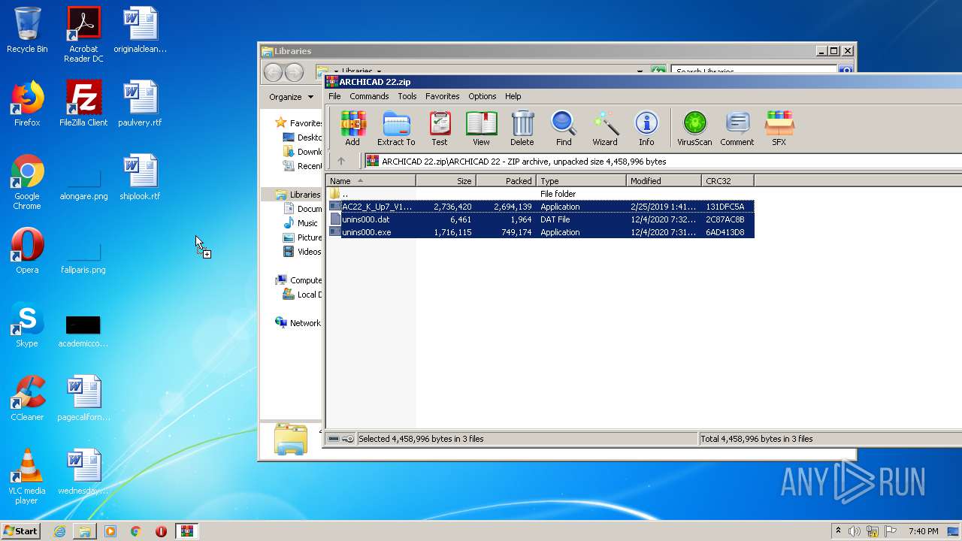Click the Start button

pos(21,530)
